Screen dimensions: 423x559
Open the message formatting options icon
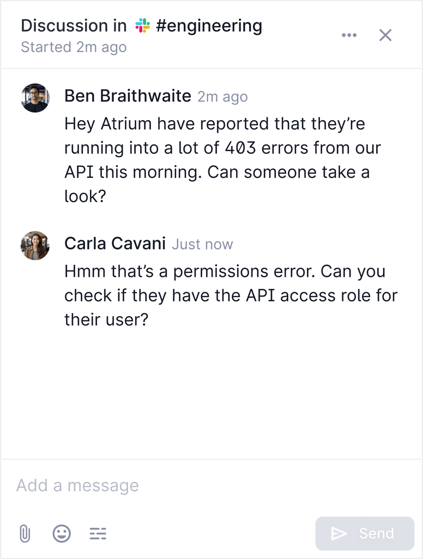click(98, 533)
